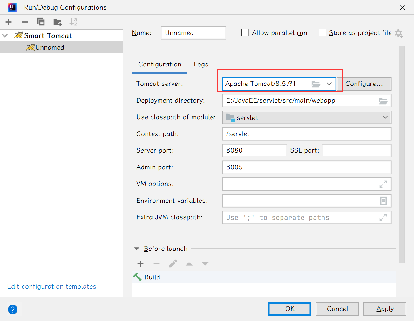Click the IntelliJ IDEA title bar icon
414x321 pixels.
pyautogui.click(x=12, y=7)
